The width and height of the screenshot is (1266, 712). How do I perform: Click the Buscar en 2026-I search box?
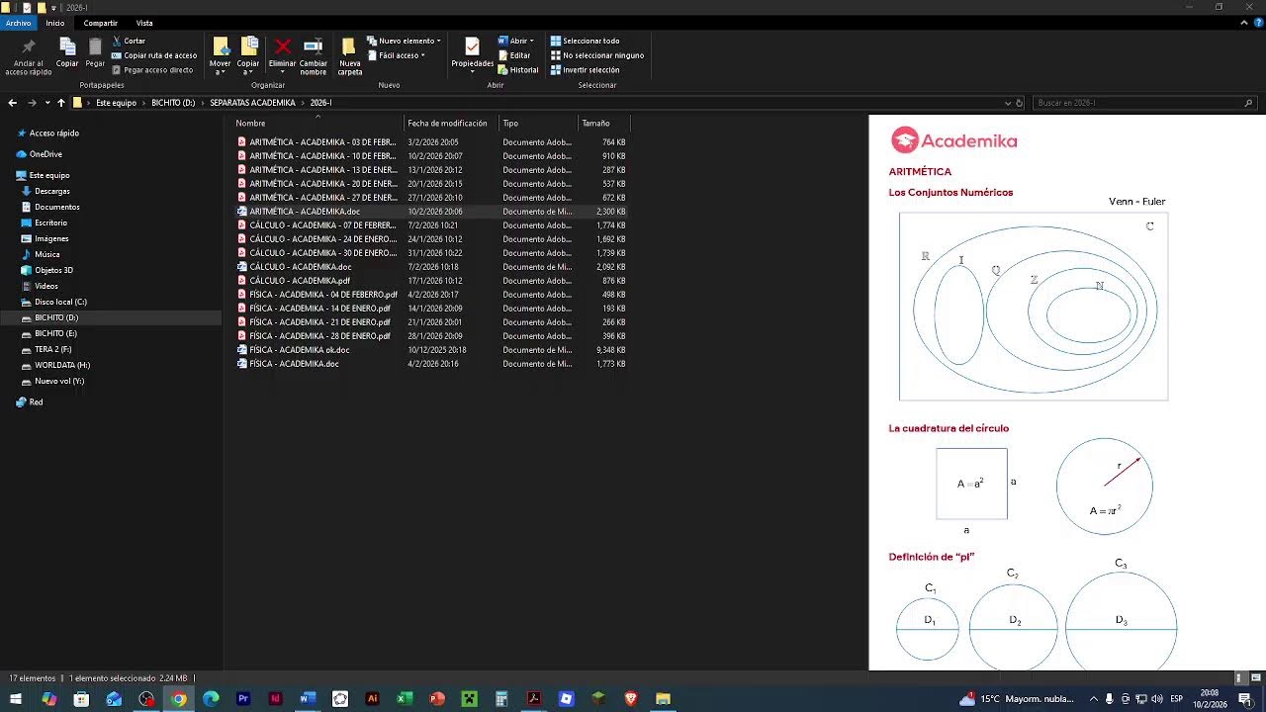(1144, 103)
